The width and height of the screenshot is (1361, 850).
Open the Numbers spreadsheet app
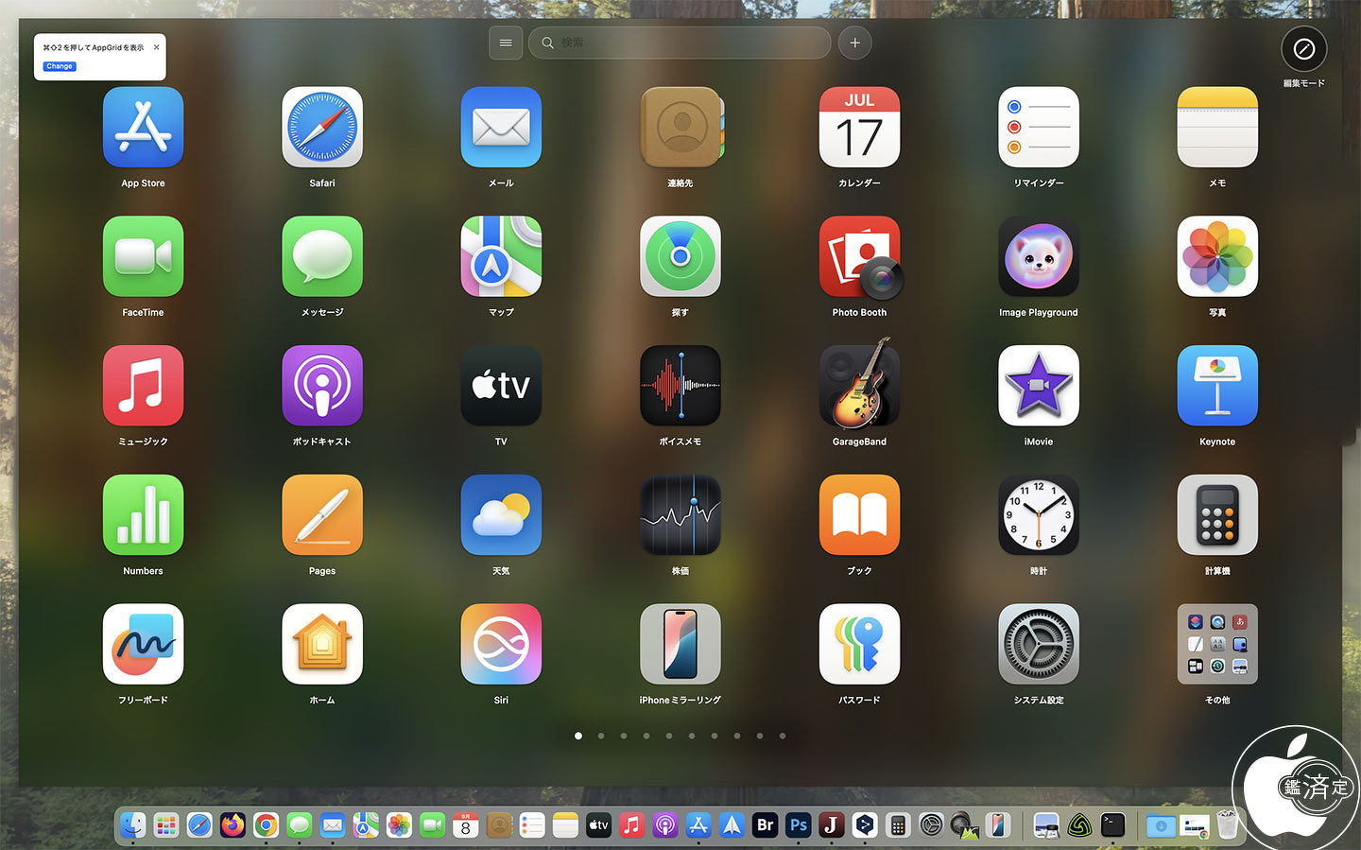(x=143, y=514)
